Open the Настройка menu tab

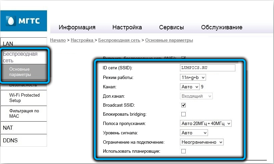(127, 27)
